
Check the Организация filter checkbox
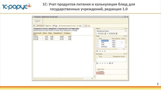98,41
